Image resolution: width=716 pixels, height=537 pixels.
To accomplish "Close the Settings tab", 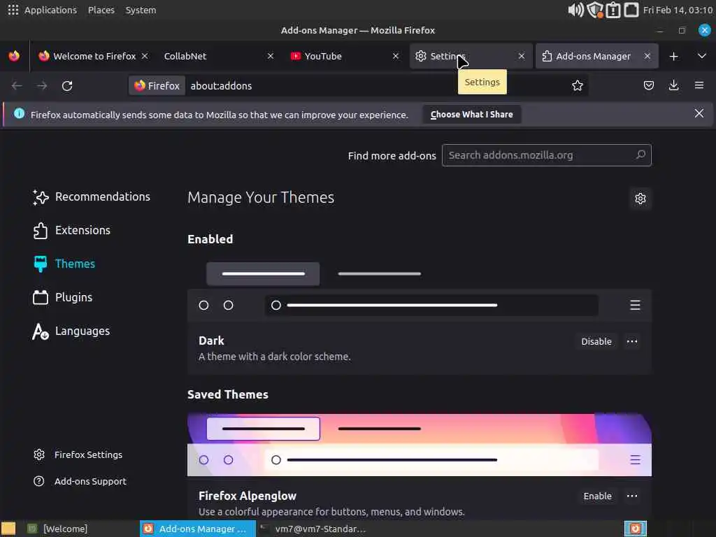I will point(522,56).
